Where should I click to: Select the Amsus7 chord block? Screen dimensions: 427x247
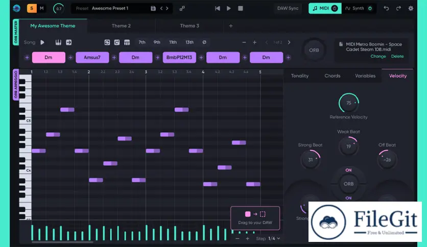click(92, 57)
